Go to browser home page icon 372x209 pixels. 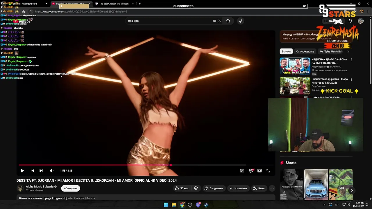pyautogui.click(x=24, y=12)
